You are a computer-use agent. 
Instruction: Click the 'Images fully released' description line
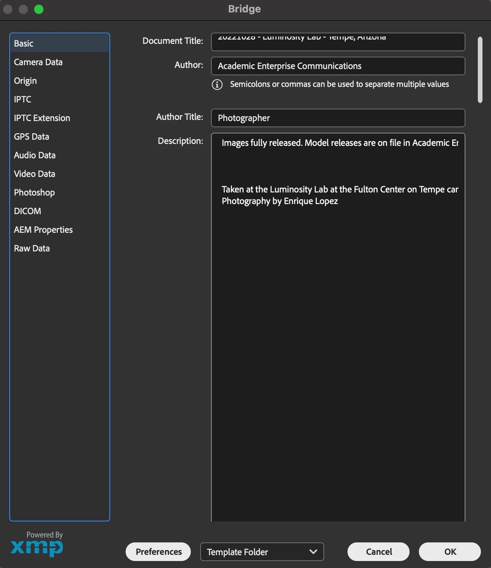click(340, 143)
